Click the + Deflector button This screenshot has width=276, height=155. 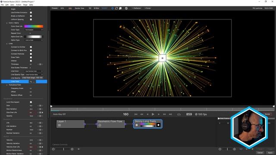(137, 8)
